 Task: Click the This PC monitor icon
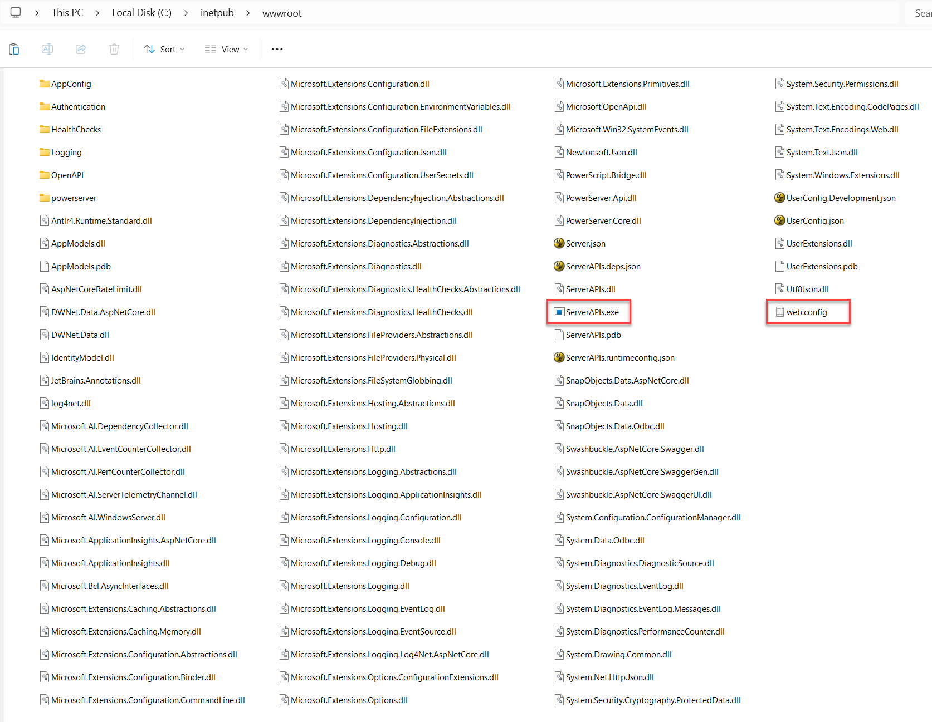(x=16, y=12)
